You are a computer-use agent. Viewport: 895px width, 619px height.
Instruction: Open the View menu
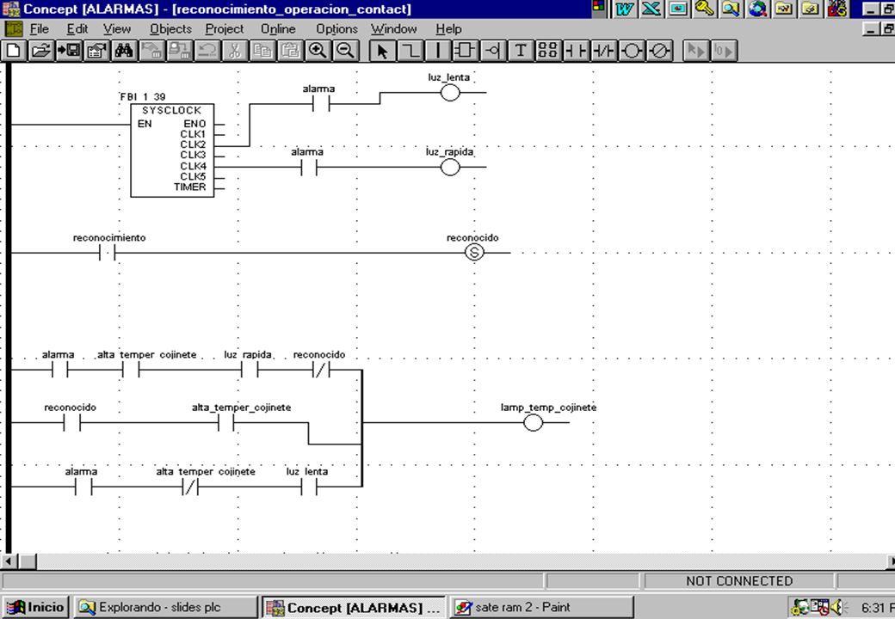click(x=117, y=29)
